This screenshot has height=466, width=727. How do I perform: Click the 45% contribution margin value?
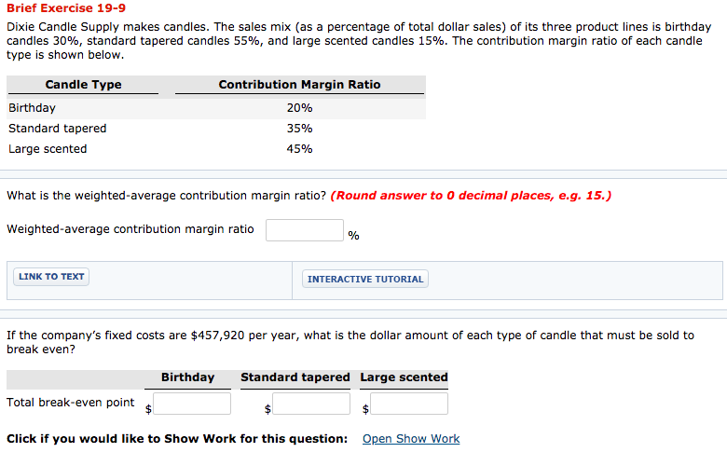(x=299, y=149)
